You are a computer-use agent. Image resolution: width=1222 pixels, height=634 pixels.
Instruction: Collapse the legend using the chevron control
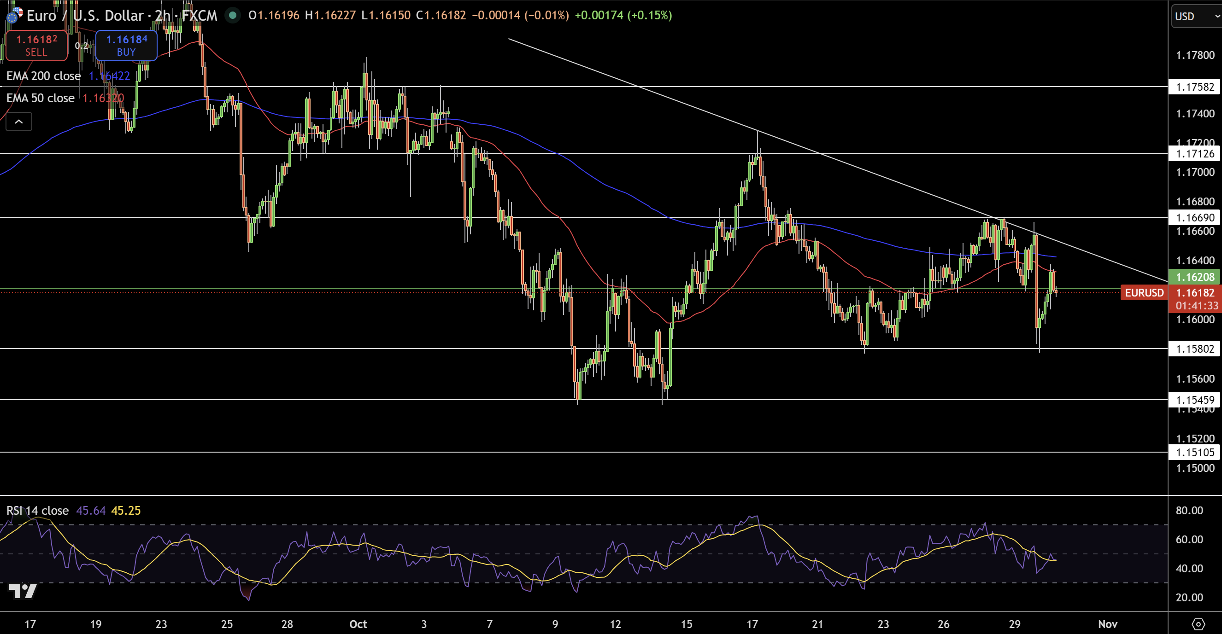click(x=18, y=121)
